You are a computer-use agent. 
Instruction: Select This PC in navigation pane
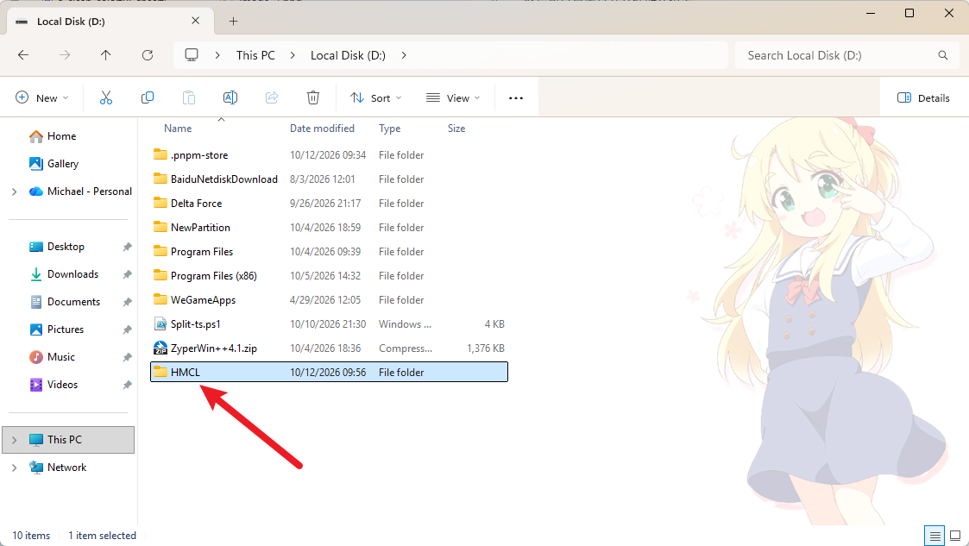coord(68,440)
